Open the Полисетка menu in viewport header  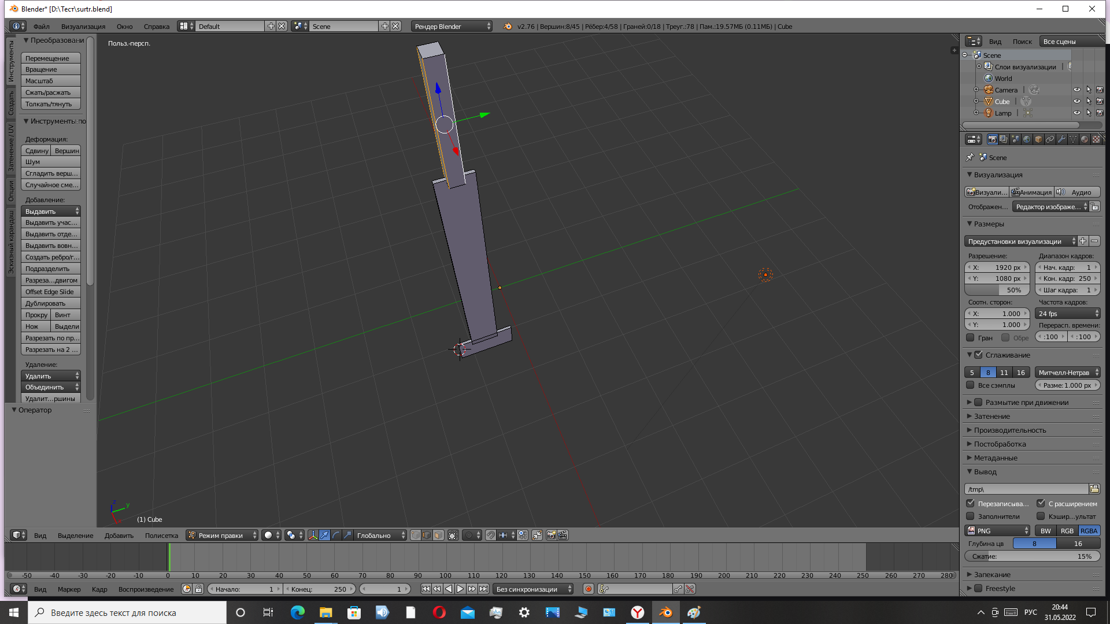click(161, 536)
